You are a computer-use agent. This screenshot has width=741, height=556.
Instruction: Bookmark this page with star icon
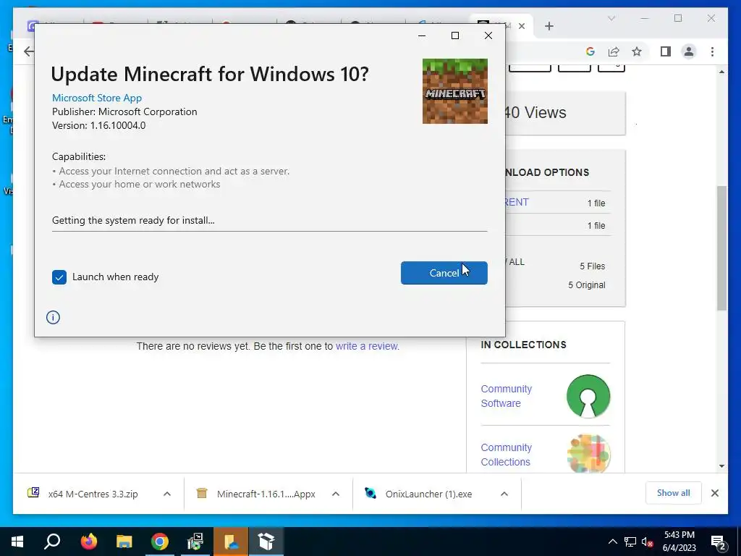click(637, 51)
